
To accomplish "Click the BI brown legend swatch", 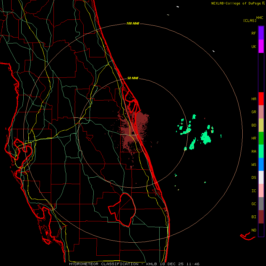I will [261, 217].
